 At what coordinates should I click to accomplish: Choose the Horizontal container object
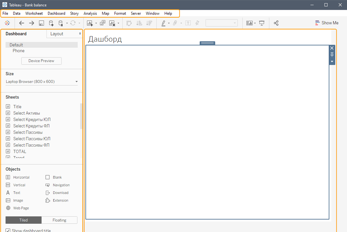click(x=18, y=177)
